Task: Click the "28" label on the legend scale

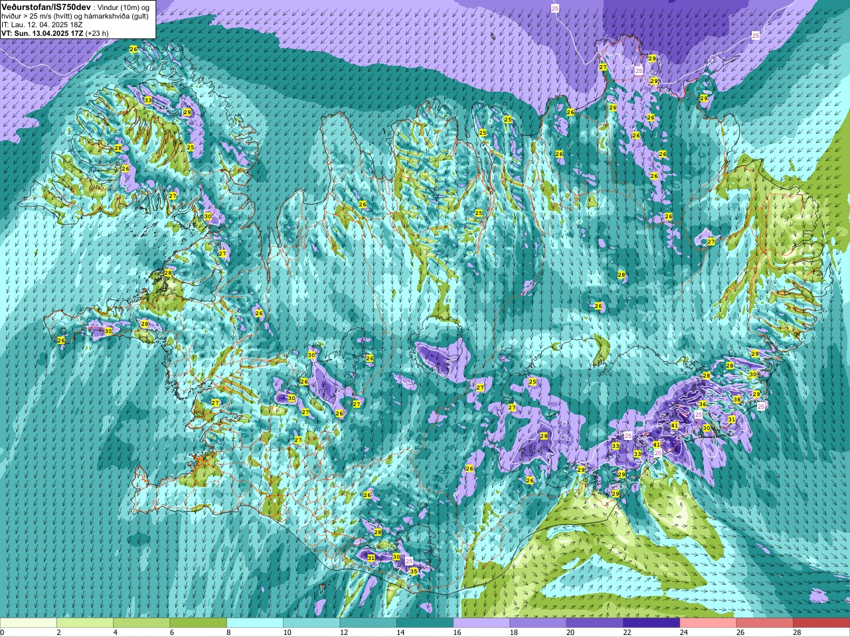Action: coord(798,632)
